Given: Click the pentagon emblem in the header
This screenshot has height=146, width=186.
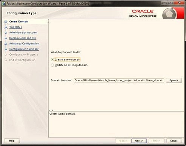Looking at the screenshot, I should pyautogui.click(x=169, y=14).
